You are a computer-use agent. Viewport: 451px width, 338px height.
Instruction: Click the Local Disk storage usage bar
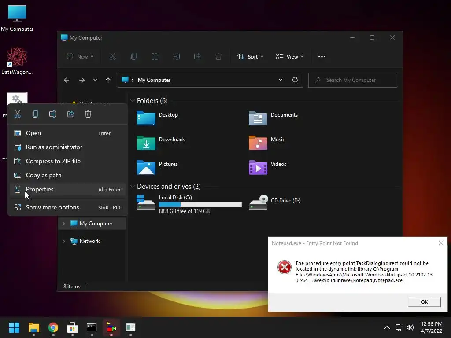click(200, 204)
